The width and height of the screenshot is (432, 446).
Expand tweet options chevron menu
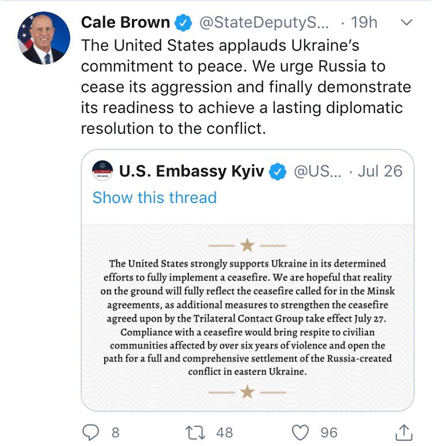(x=406, y=23)
